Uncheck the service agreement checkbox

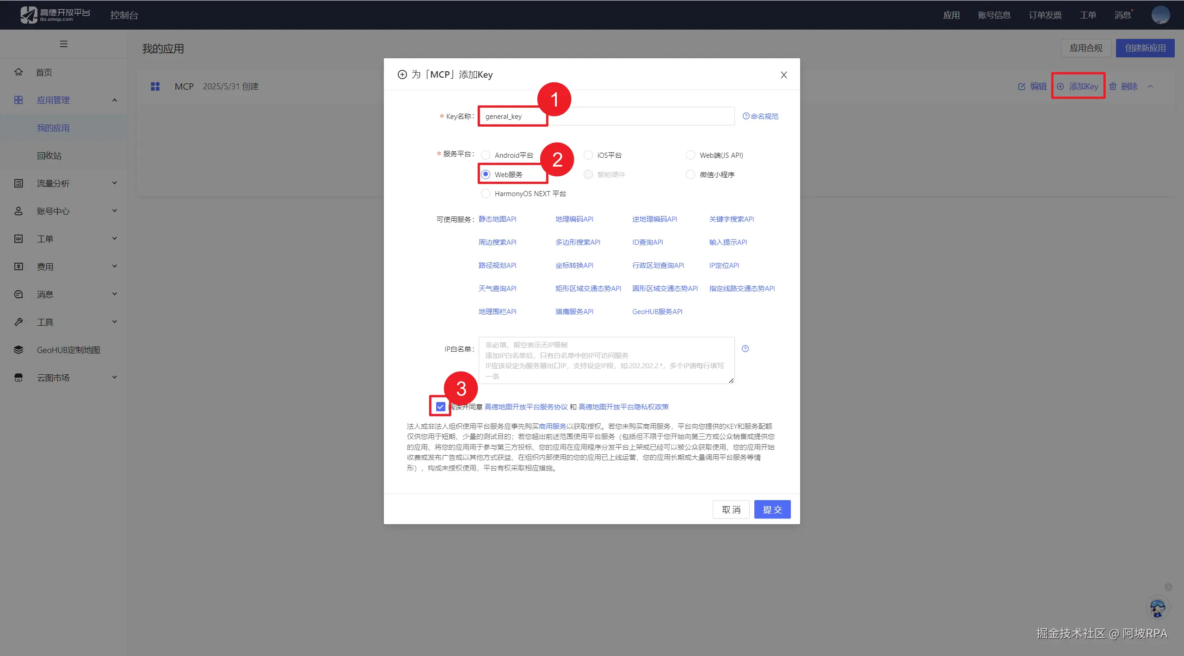[x=440, y=407]
